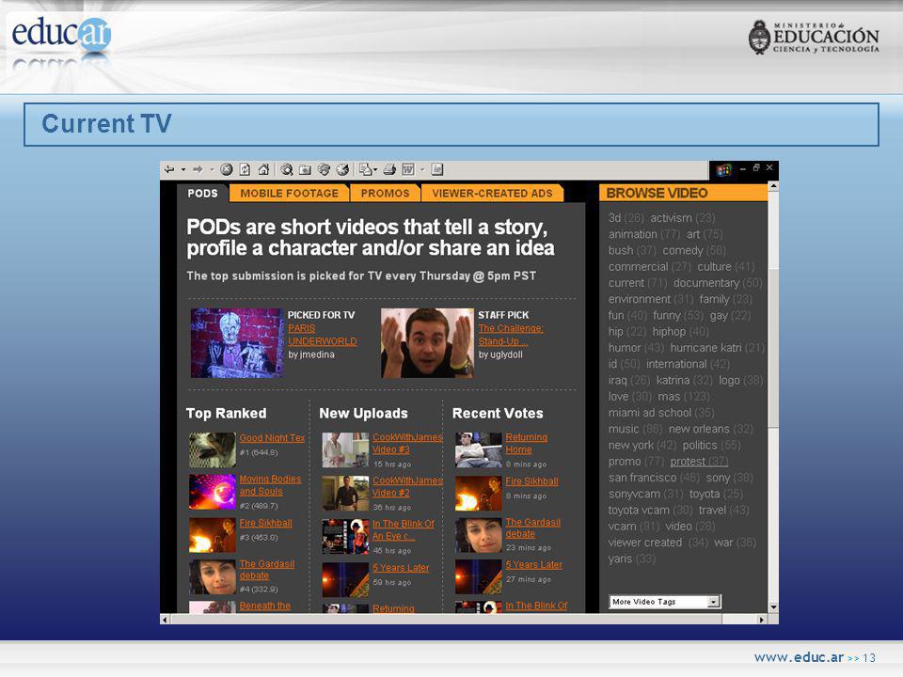Click the Paris Underworld skeleton thumbnail
903x677 pixels.
tap(237, 343)
